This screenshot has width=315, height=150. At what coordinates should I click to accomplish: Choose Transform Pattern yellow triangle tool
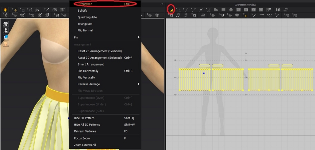[171, 10]
